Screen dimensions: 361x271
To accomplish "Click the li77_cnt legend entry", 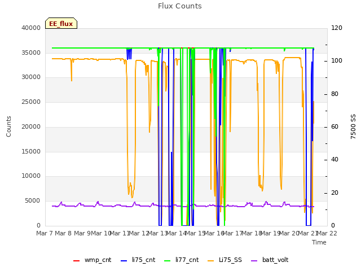I will [182, 260].
